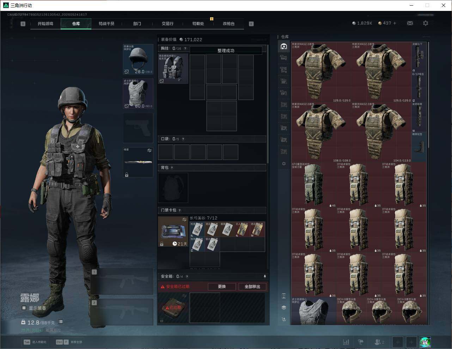This screenshot has width=452, height=349.
Task: Select the 精英短型 stock item in warehouse
Action: pyautogui.click(x=419, y=147)
